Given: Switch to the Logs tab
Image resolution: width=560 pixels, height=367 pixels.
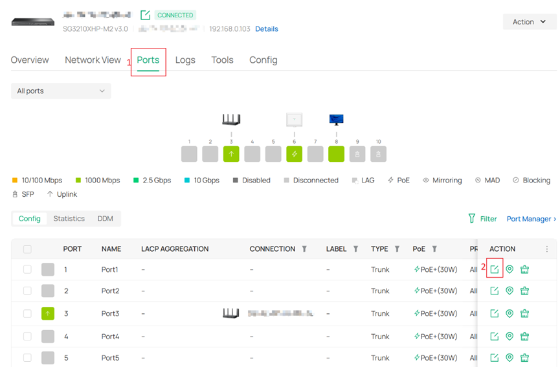Looking at the screenshot, I should coord(185,60).
